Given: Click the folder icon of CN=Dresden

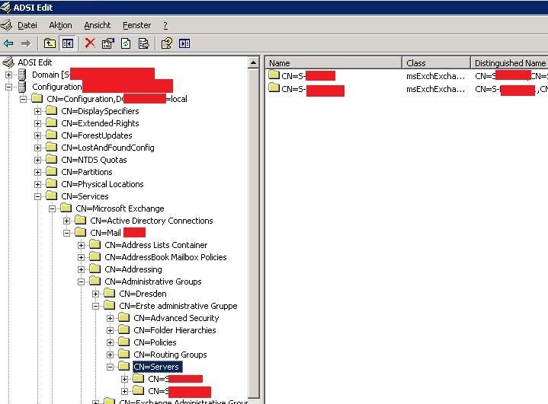Looking at the screenshot, I should [x=110, y=294].
